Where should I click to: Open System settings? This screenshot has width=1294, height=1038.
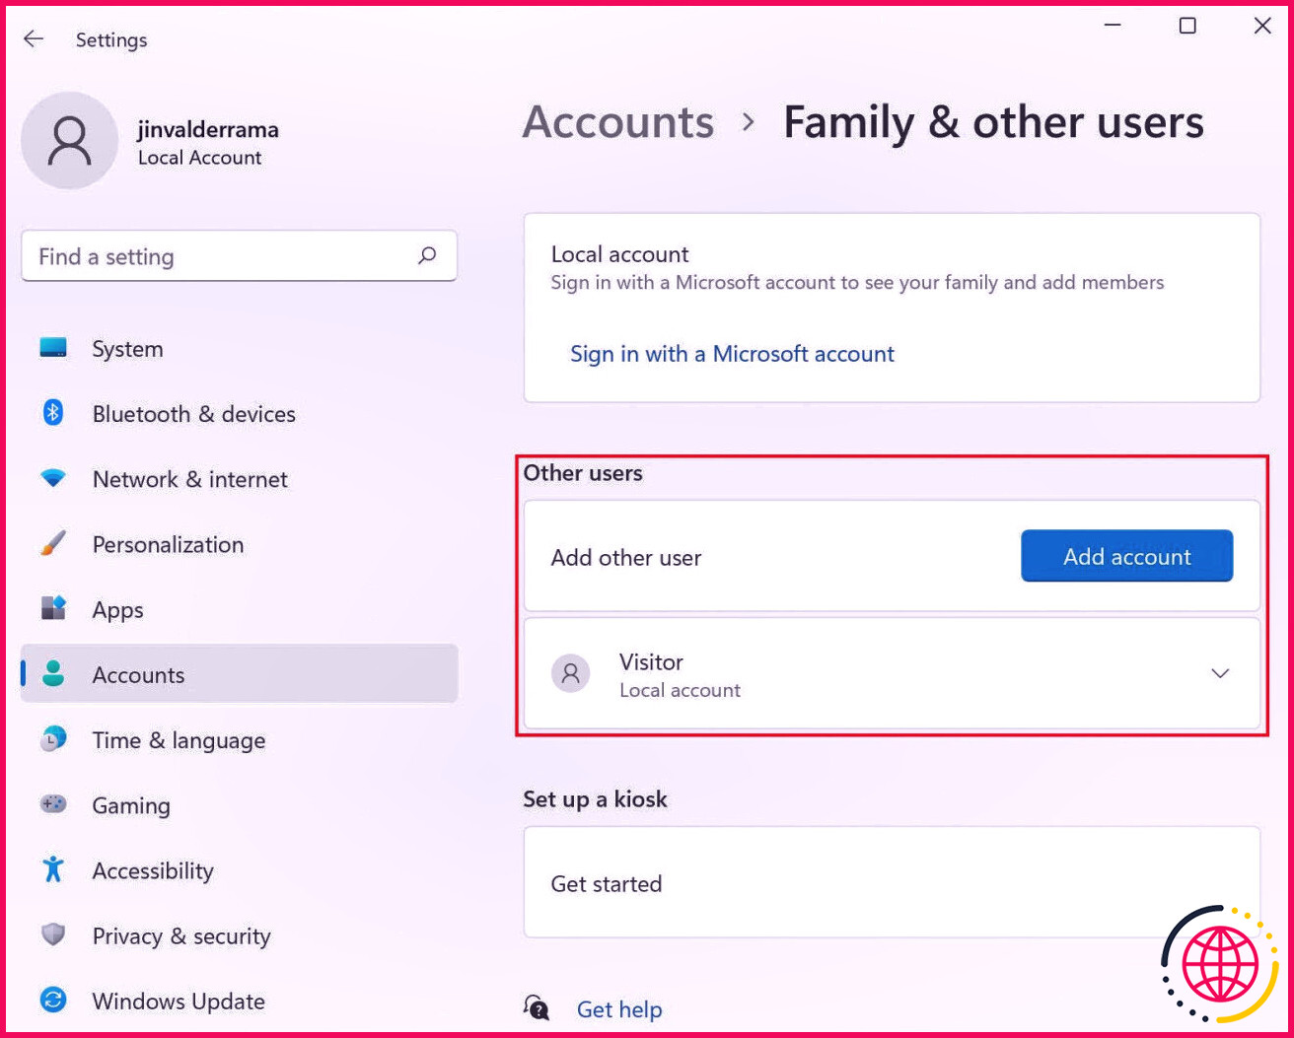239,349
